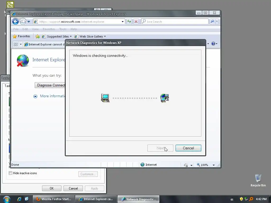Click the red Stop loading icon

click(136, 22)
